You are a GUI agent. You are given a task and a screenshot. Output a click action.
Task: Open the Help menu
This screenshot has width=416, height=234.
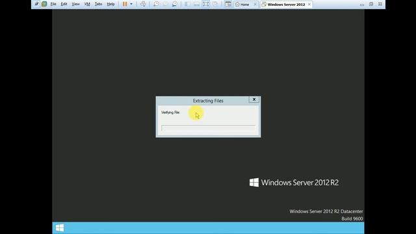tap(110, 5)
